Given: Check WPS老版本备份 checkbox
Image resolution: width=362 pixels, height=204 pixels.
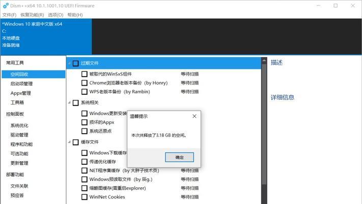Looking at the screenshot, I should click(x=85, y=92).
